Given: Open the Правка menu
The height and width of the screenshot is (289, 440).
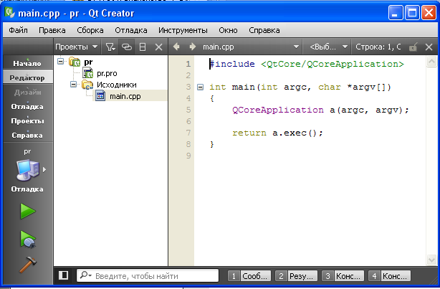Looking at the screenshot, I should coord(52,30).
